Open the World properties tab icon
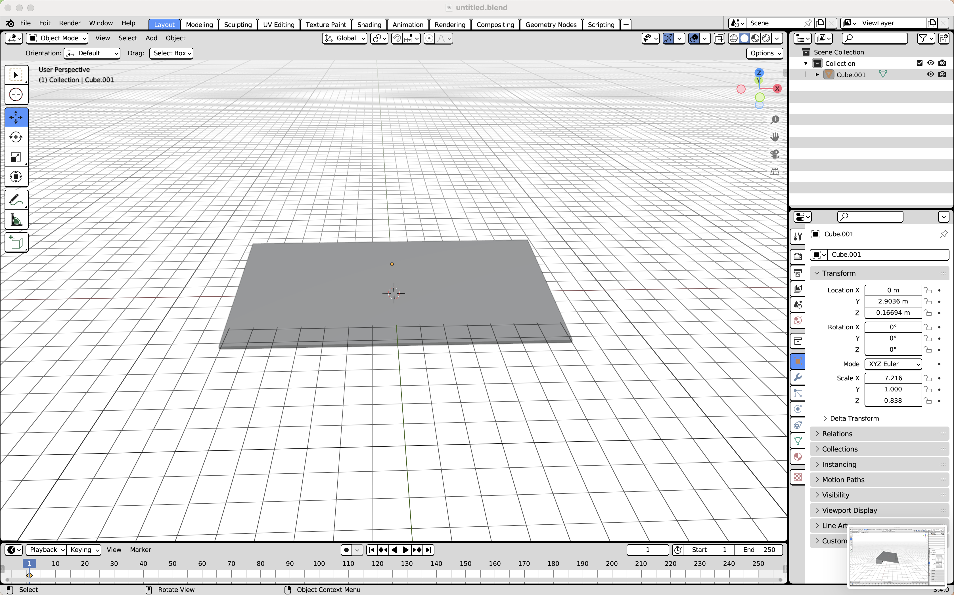Image resolution: width=954 pixels, height=595 pixels. [x=798, y=320]
